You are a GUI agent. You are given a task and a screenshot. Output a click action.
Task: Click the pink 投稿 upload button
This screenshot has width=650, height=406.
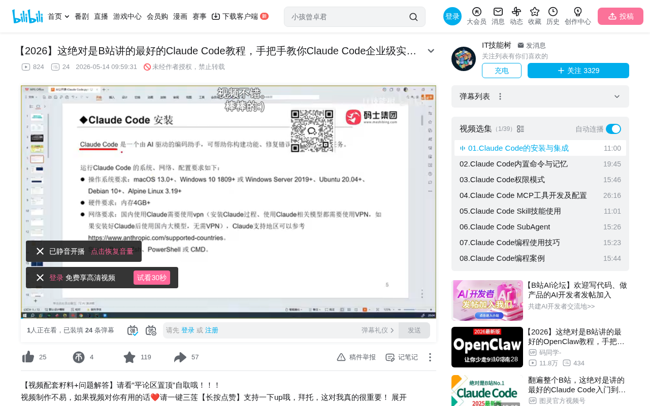click(621, 16)
